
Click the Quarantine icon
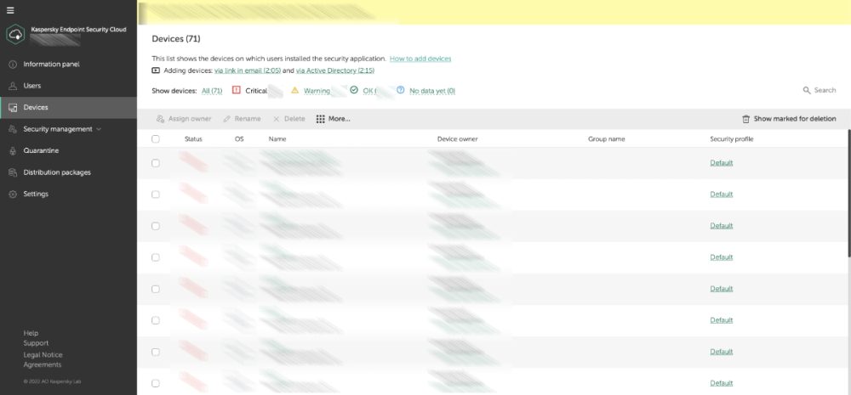[13, 150]
